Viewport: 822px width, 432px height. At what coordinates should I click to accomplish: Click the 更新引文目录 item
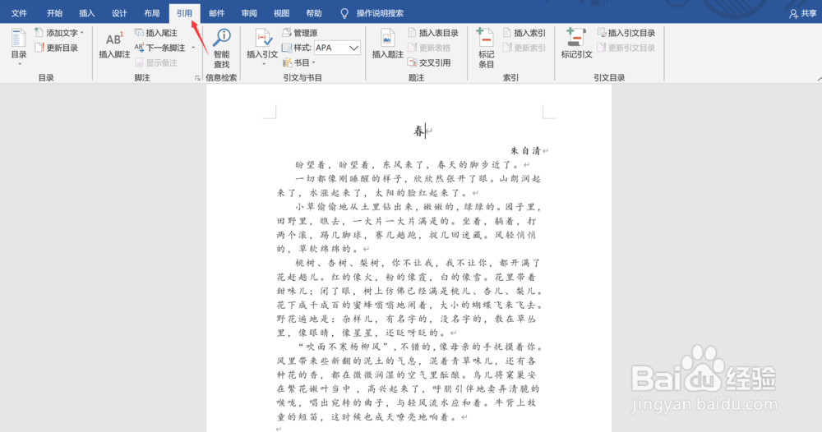coord(626,48)
